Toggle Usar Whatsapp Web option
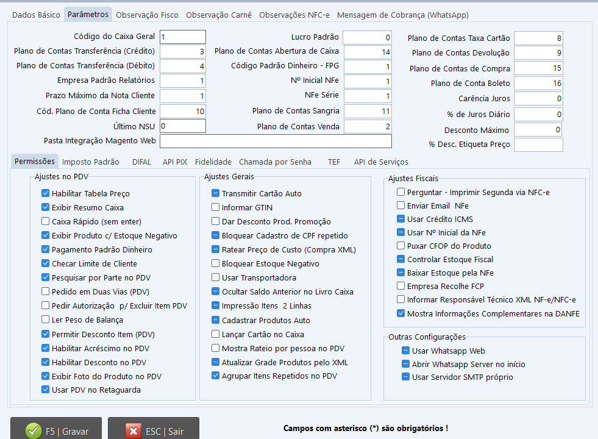This screenshot has width=598, height=439. click(x=405, y=351)
